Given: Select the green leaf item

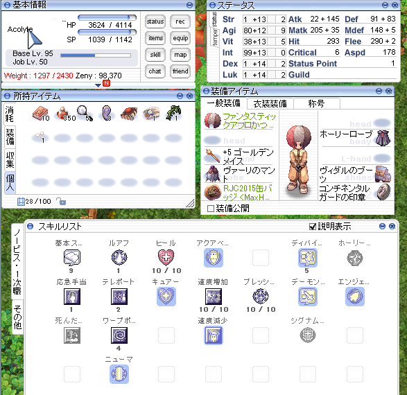Looking at the screenshot, I should tap(173, 113).
